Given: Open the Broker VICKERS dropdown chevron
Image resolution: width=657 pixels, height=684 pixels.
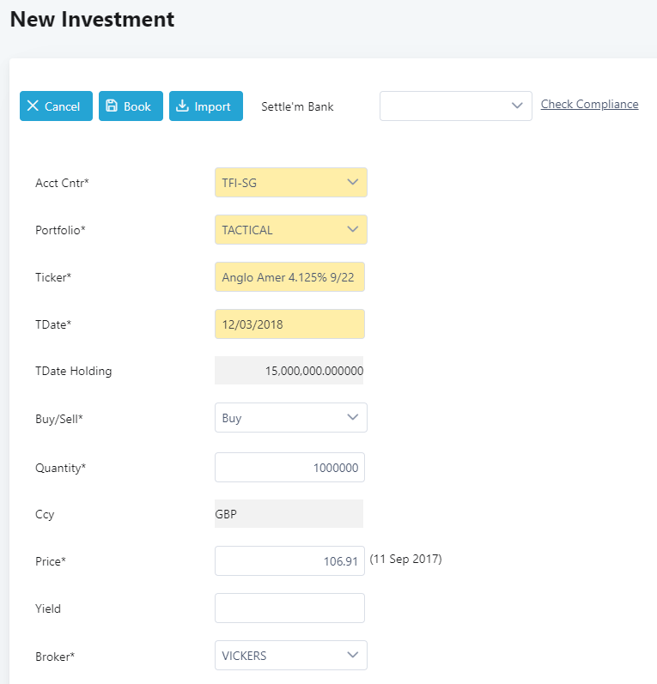Looking at the screenshot, I should [353, 655].
